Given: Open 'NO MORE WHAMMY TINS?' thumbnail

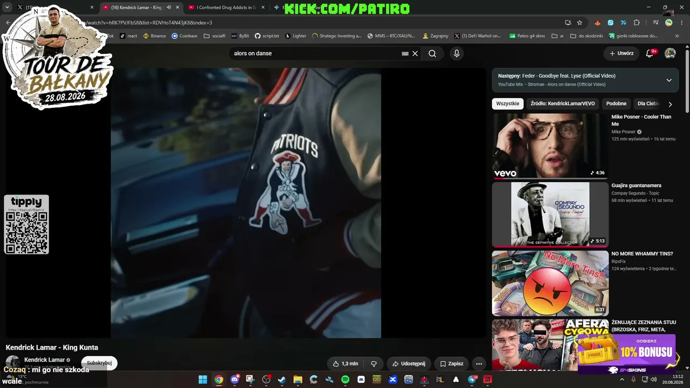Looking at the screenshot, I should 550,283.
